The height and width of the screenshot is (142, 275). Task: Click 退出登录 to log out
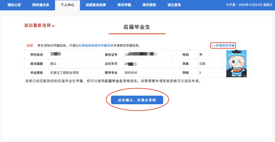pyautogui.click(x=174, y=5)
